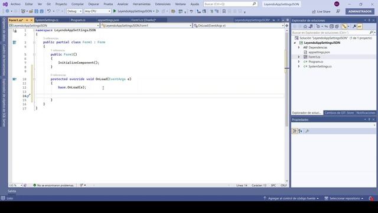Open OnLoad(EventArgs e) member navigation dropdown

(x=239, y=25)
